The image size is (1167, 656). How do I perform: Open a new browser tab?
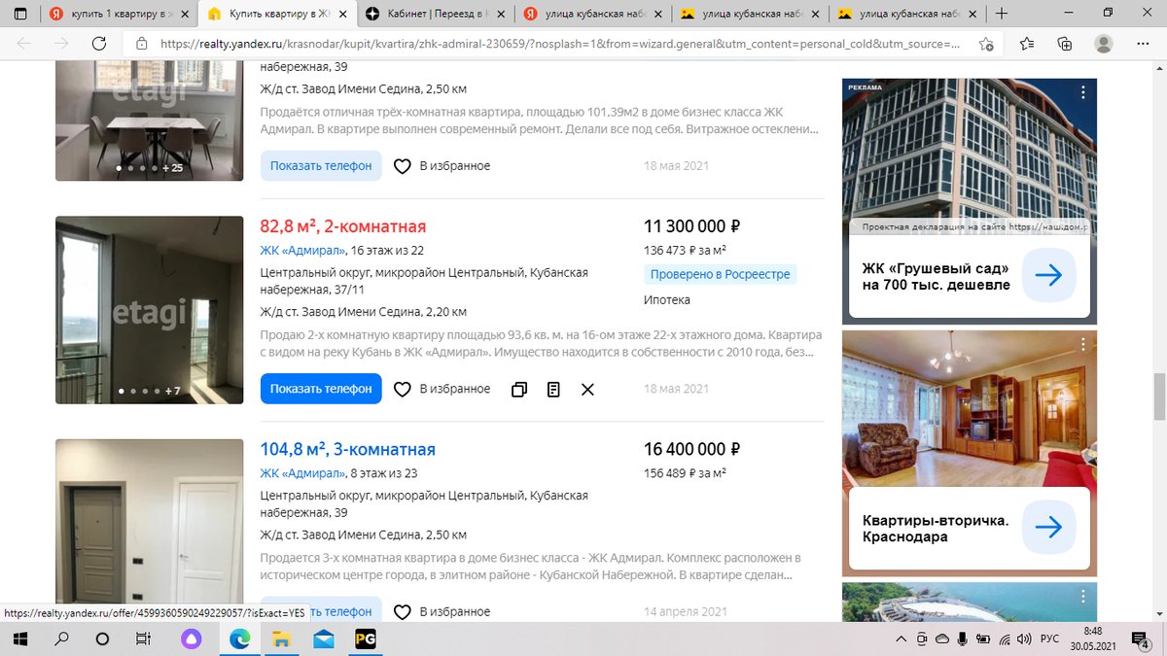[x=1002, y=14]
